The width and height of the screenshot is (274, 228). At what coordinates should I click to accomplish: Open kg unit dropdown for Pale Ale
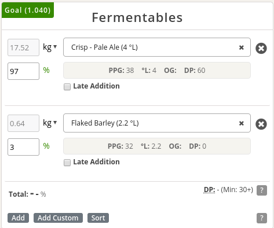pyautogui.click(x=50, y=47)
